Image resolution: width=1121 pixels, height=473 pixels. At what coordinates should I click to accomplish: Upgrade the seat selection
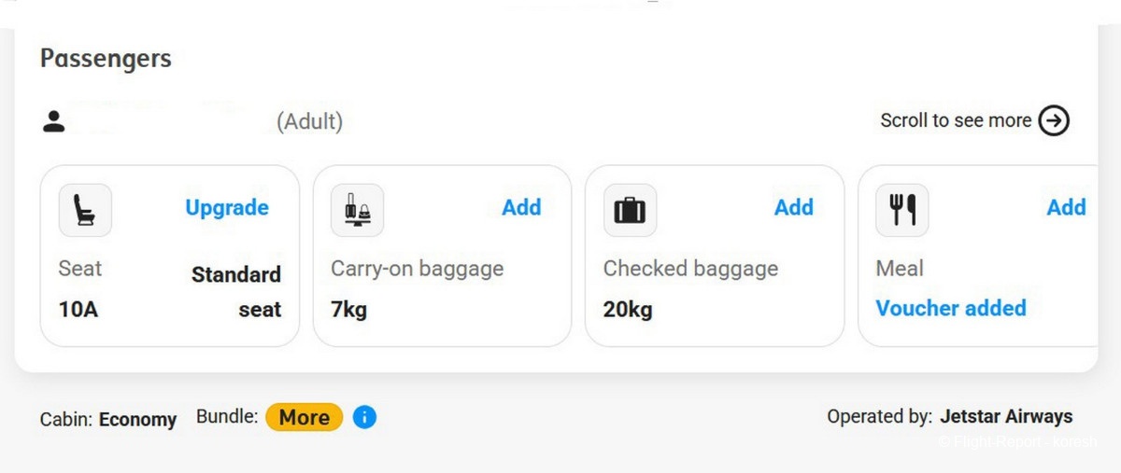pyautogui.click(x=227, y=207)
